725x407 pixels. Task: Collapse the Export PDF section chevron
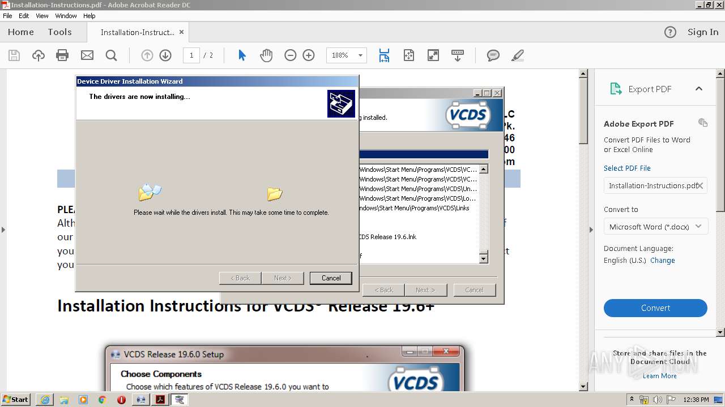point(699,89)
